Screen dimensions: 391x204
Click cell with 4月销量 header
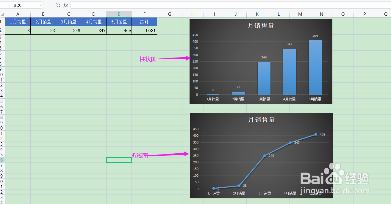(94, 22)
